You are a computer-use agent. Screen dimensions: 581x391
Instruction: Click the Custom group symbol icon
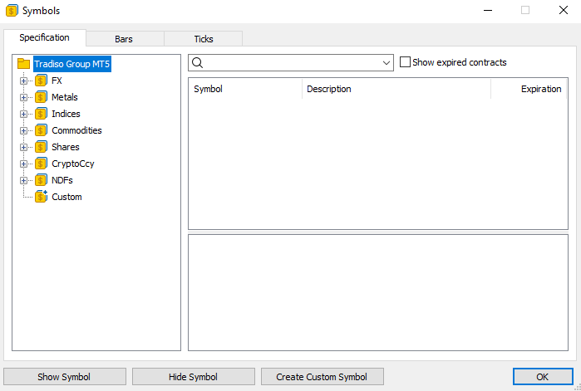click(x=41, y=197)
